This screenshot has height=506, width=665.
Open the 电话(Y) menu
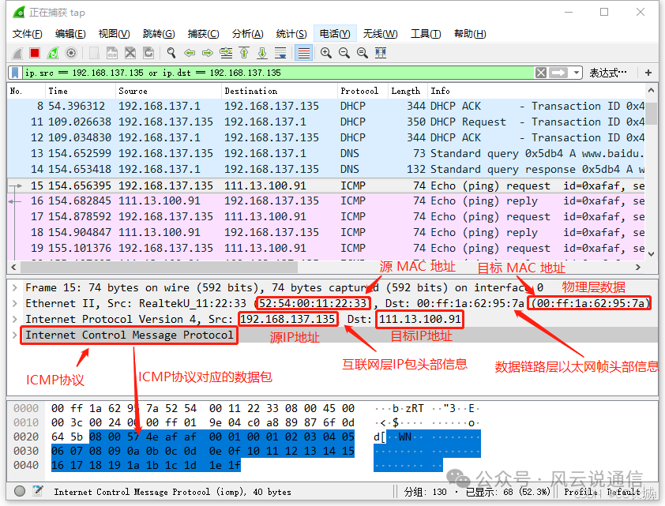click(335, 33)
